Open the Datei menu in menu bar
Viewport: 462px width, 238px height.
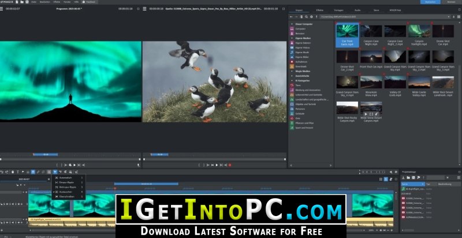click(34, 2)
